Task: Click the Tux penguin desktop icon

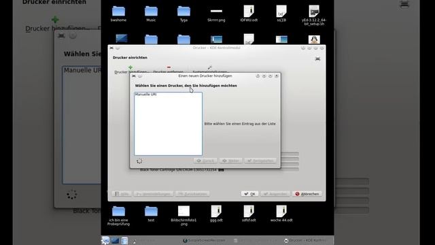Action: (x=314, y=39)
